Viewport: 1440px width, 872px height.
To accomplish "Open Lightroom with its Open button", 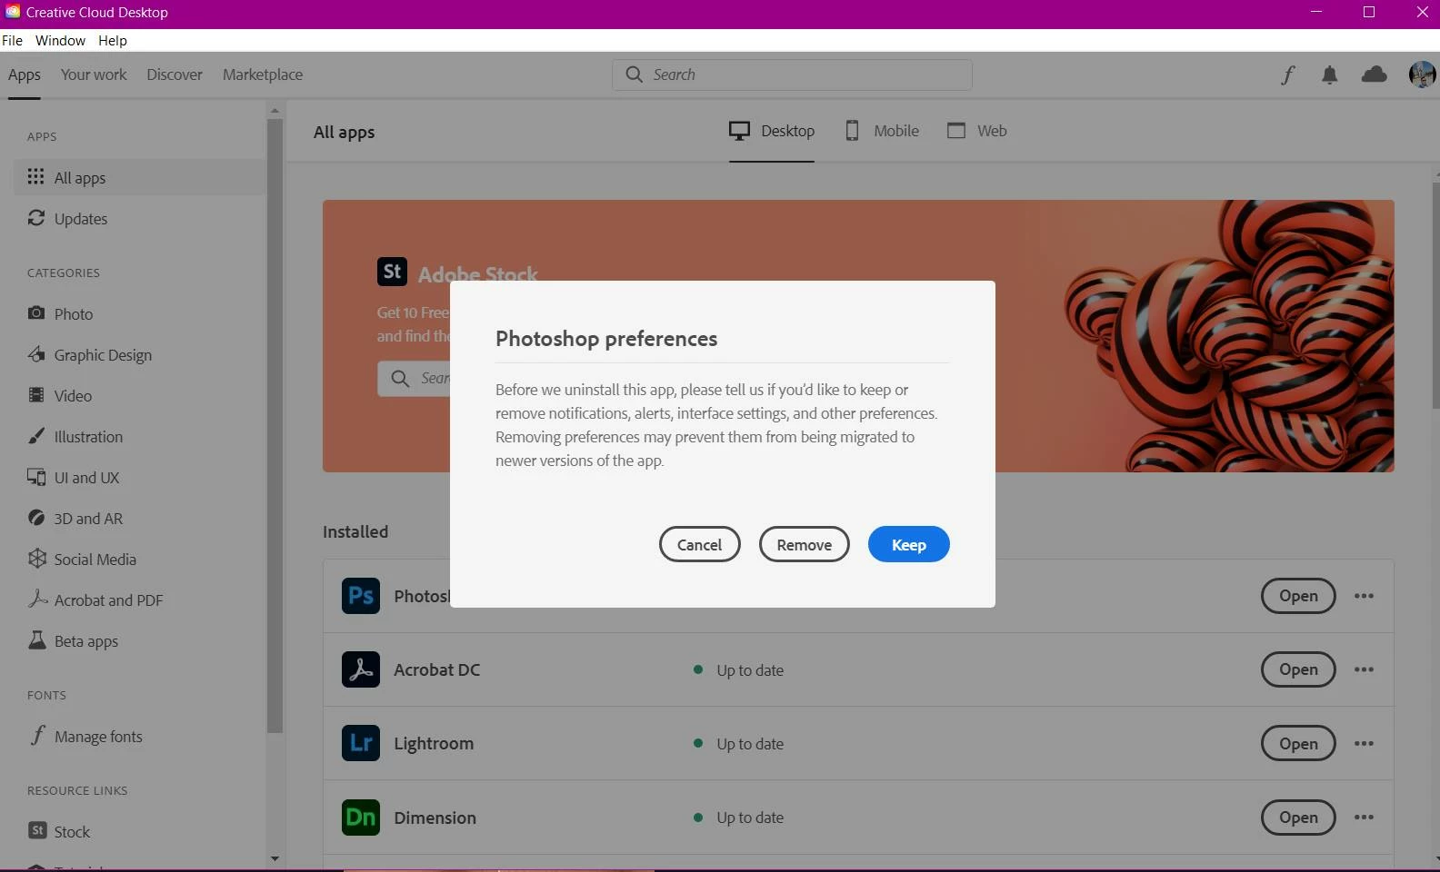I will click(1298, 743).
